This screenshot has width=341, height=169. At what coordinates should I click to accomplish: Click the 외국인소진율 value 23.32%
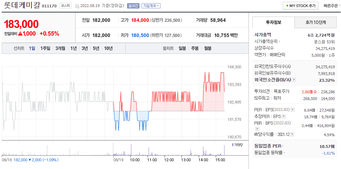pos(327,80)
